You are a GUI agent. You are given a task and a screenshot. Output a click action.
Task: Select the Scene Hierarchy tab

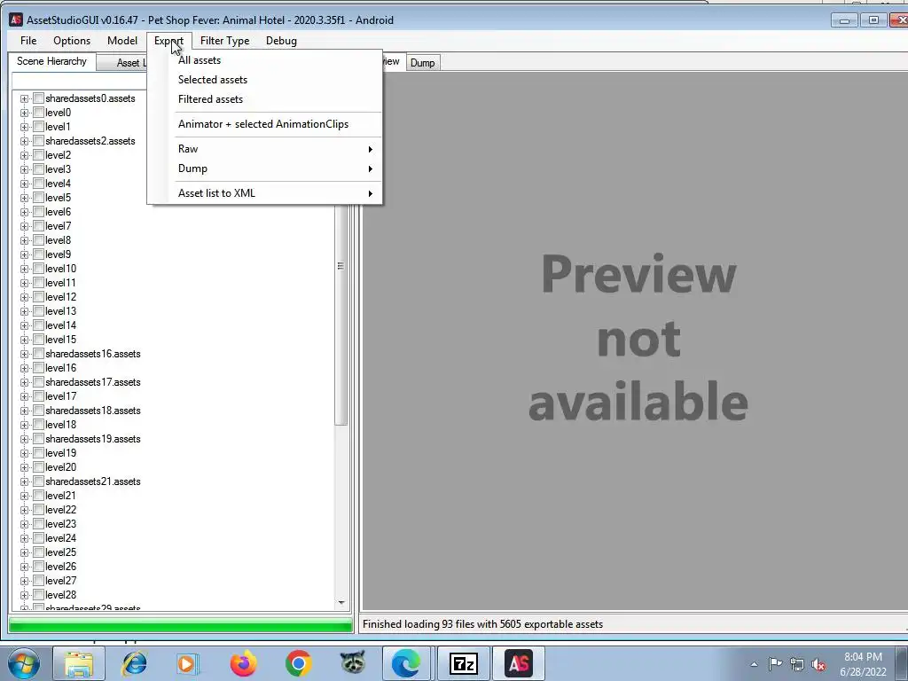[x=51, y=61]
